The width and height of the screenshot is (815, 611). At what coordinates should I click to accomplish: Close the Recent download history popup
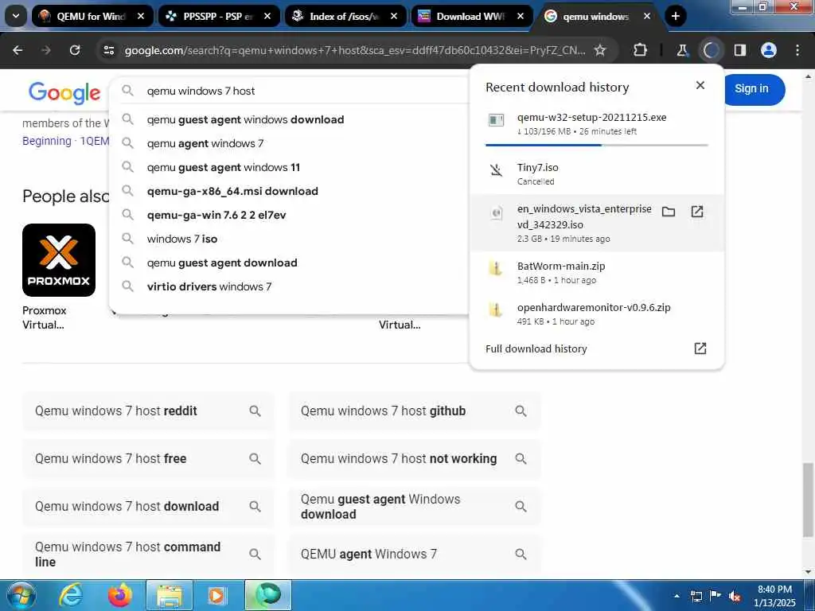click(x=700, y=85)
